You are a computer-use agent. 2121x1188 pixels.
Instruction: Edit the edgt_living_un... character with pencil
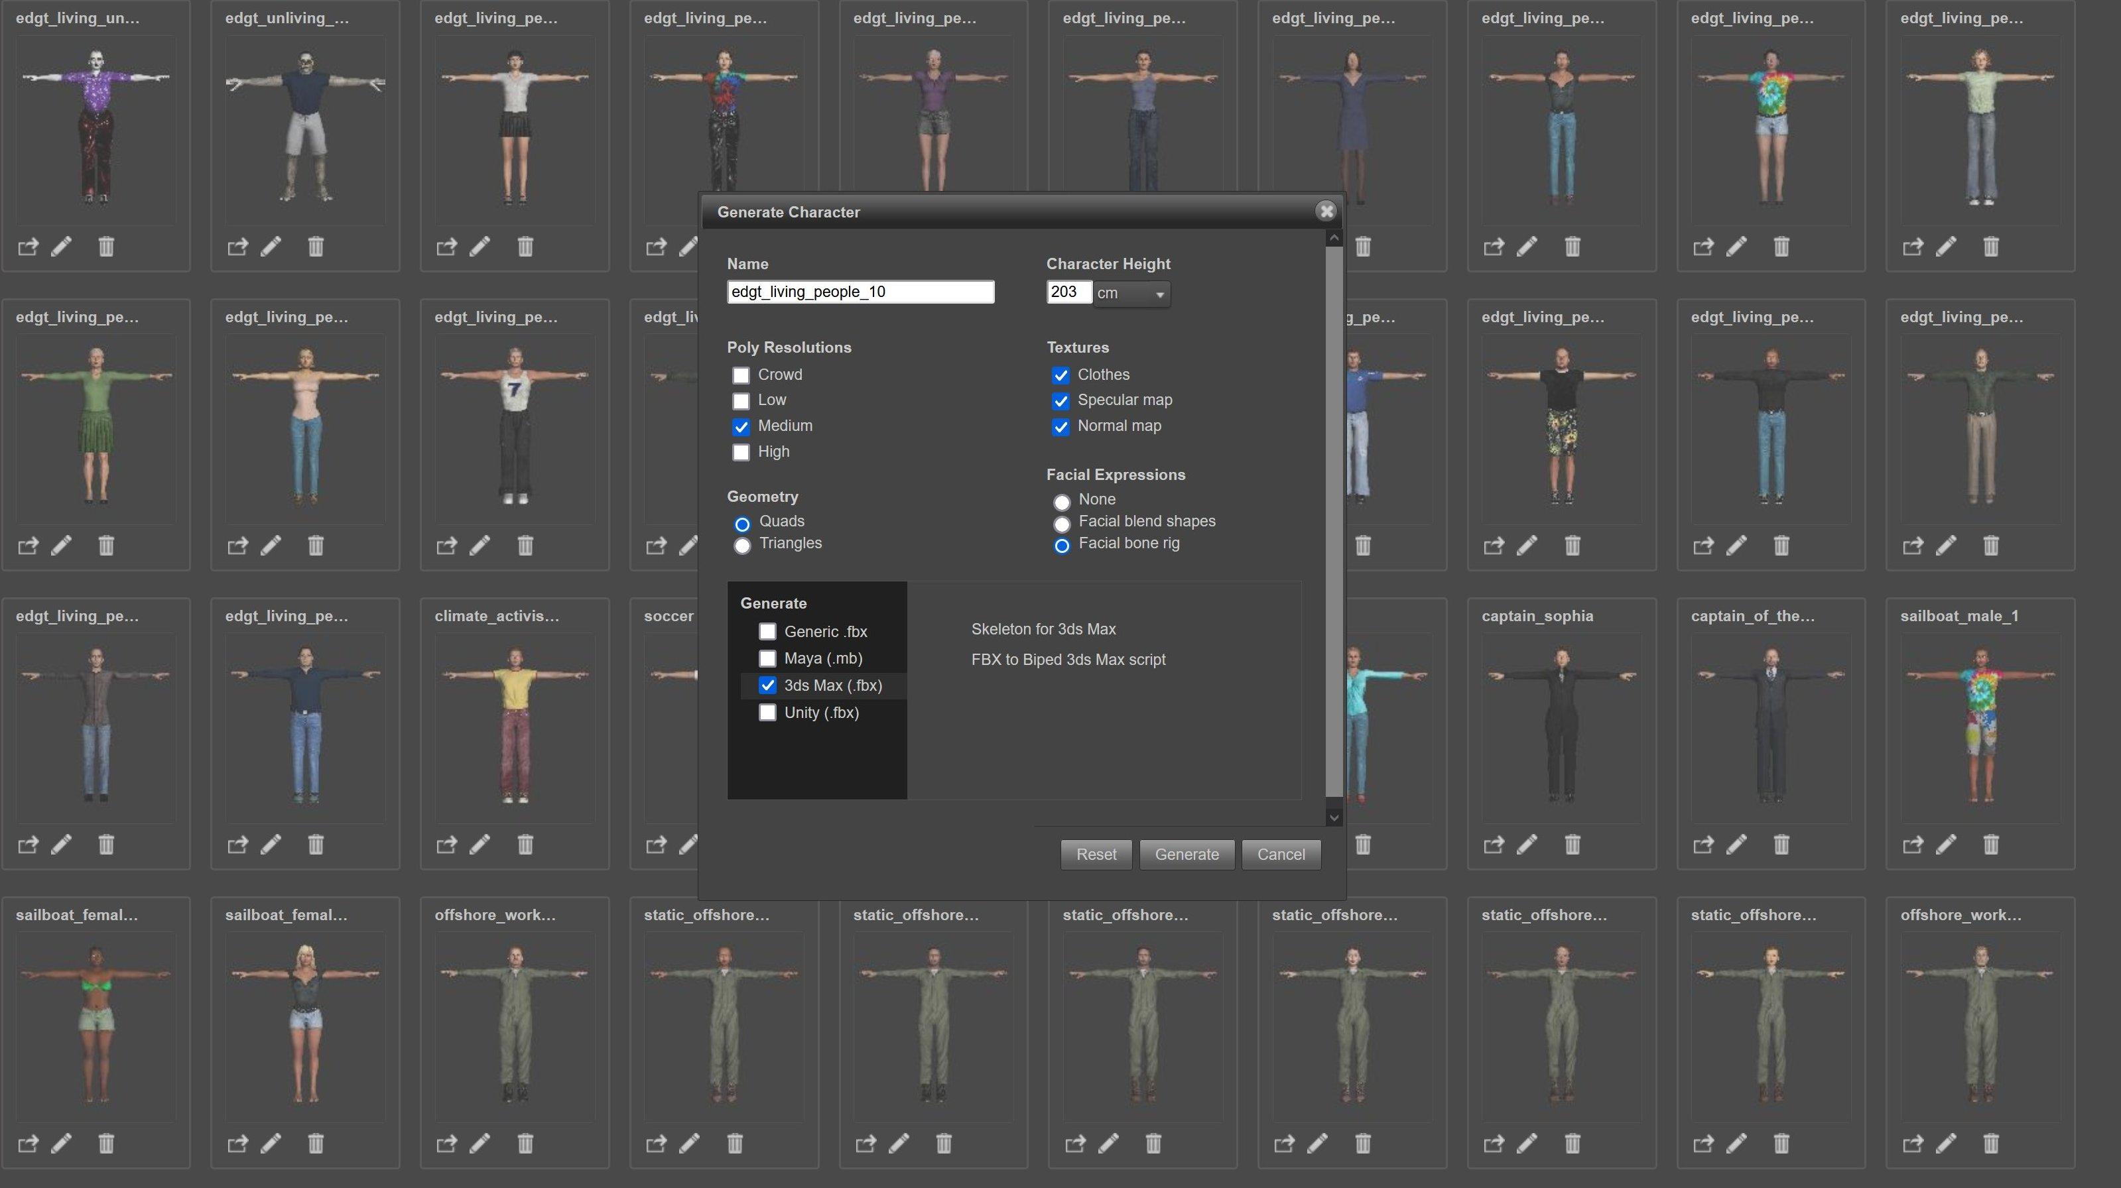[62, 246]
